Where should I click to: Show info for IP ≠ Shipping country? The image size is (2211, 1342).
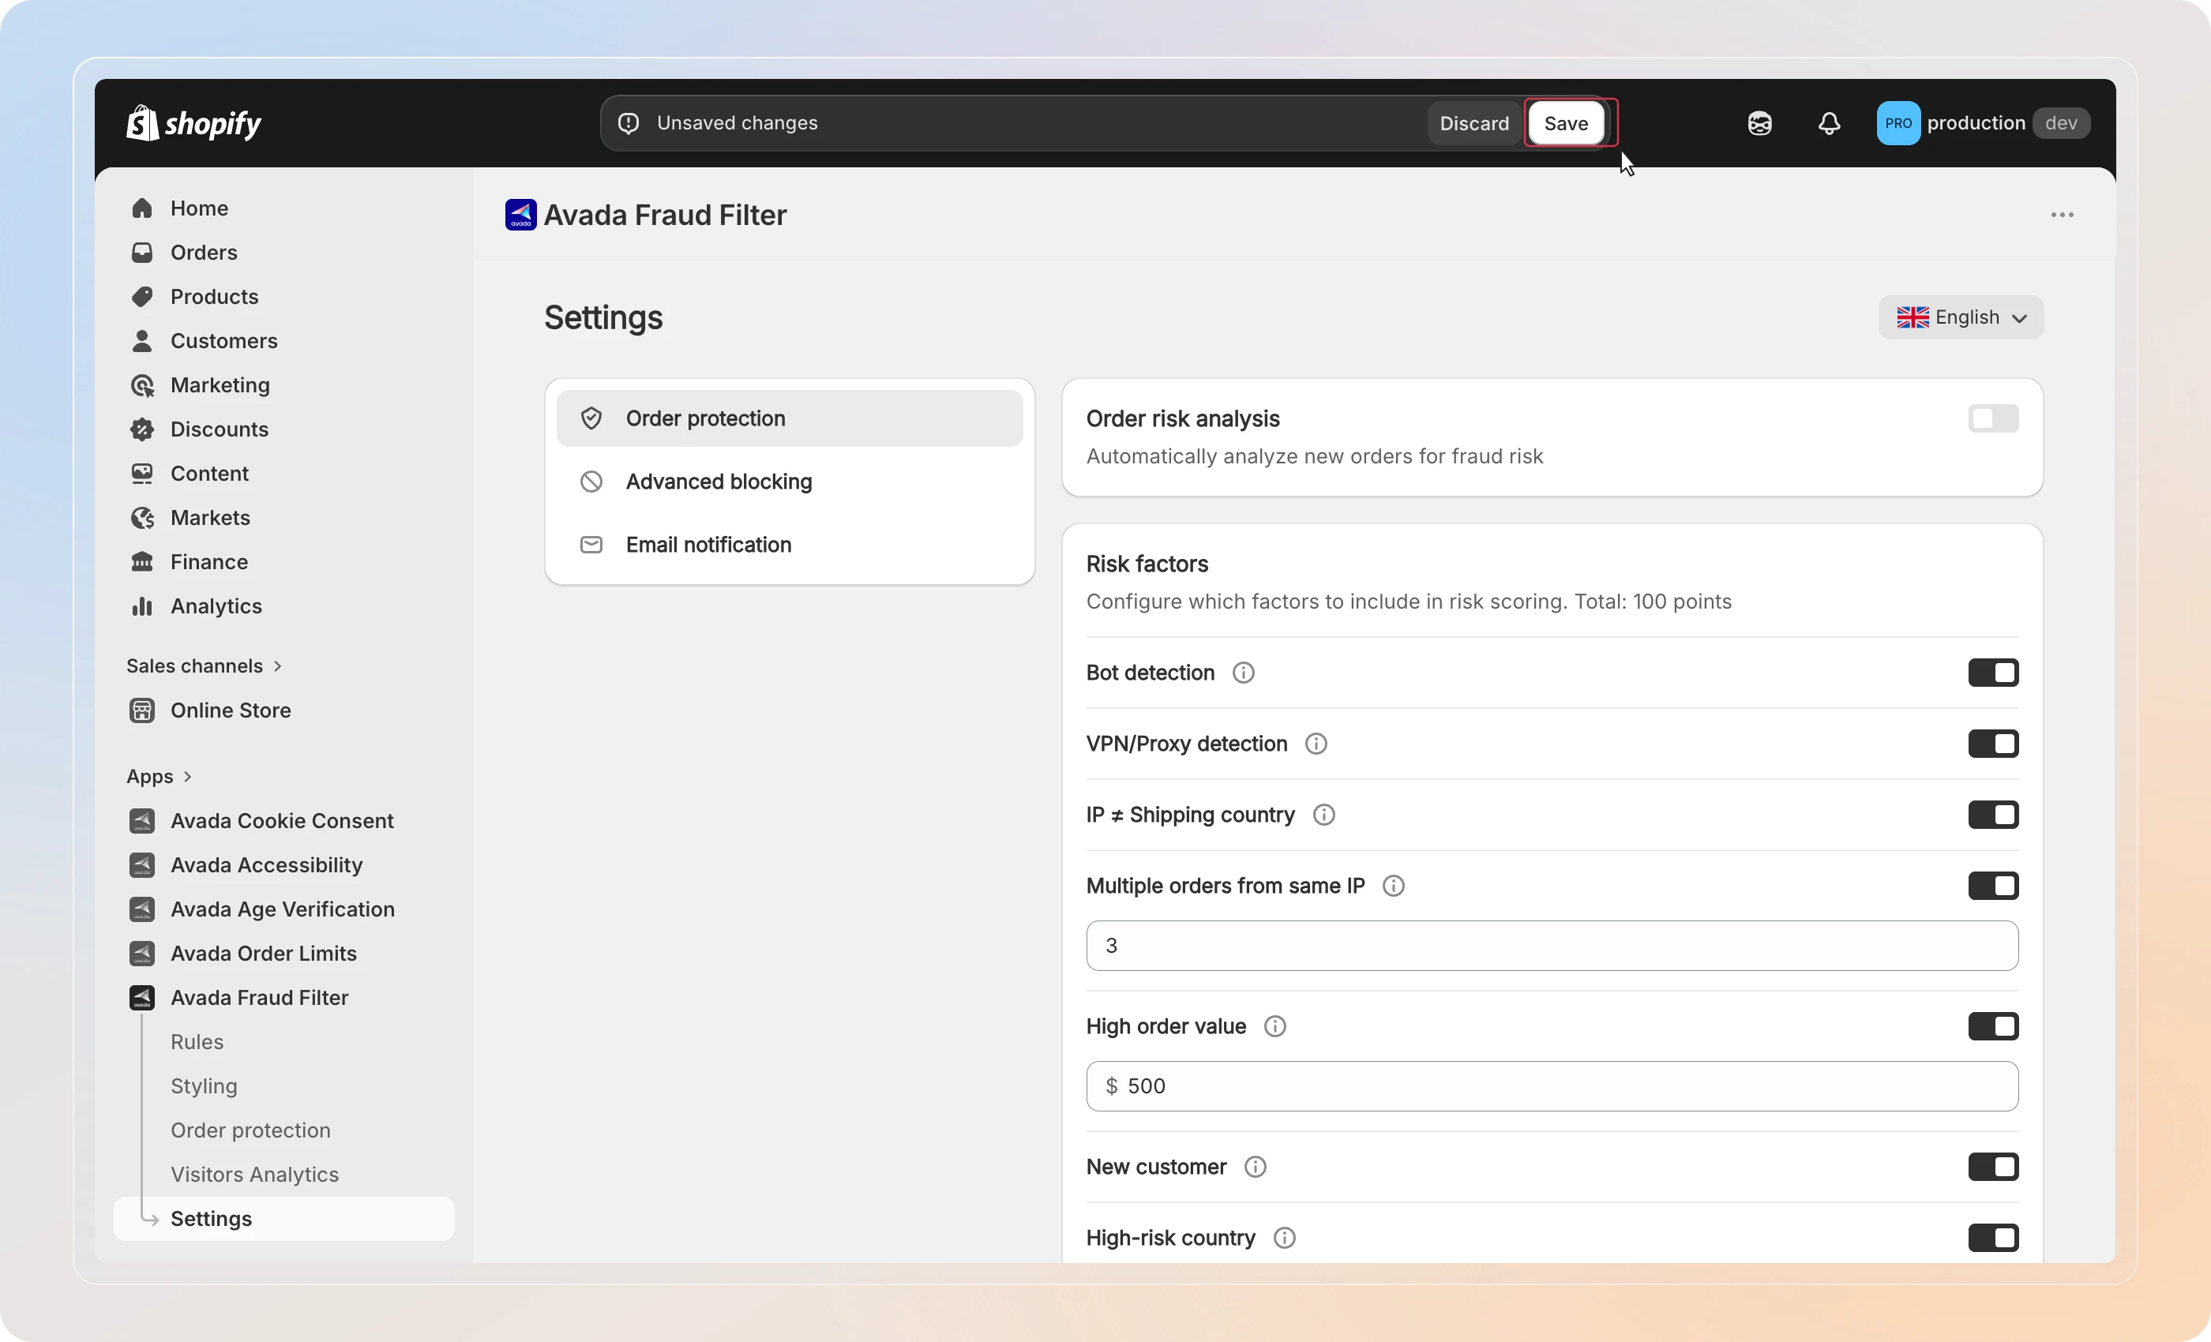coord(1323,815)
